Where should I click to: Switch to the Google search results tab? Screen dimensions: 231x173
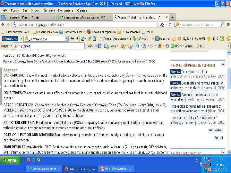[x=28, y=18]
